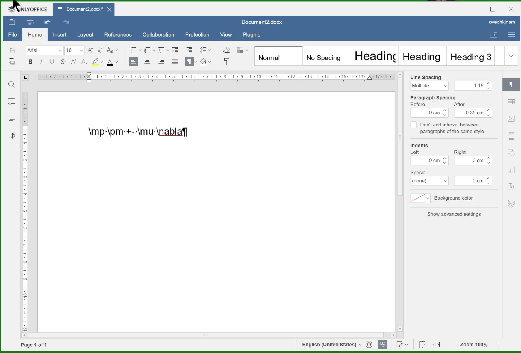Click English (United States) language selector
The image size is (521, 353).
[x=332, y=345]
